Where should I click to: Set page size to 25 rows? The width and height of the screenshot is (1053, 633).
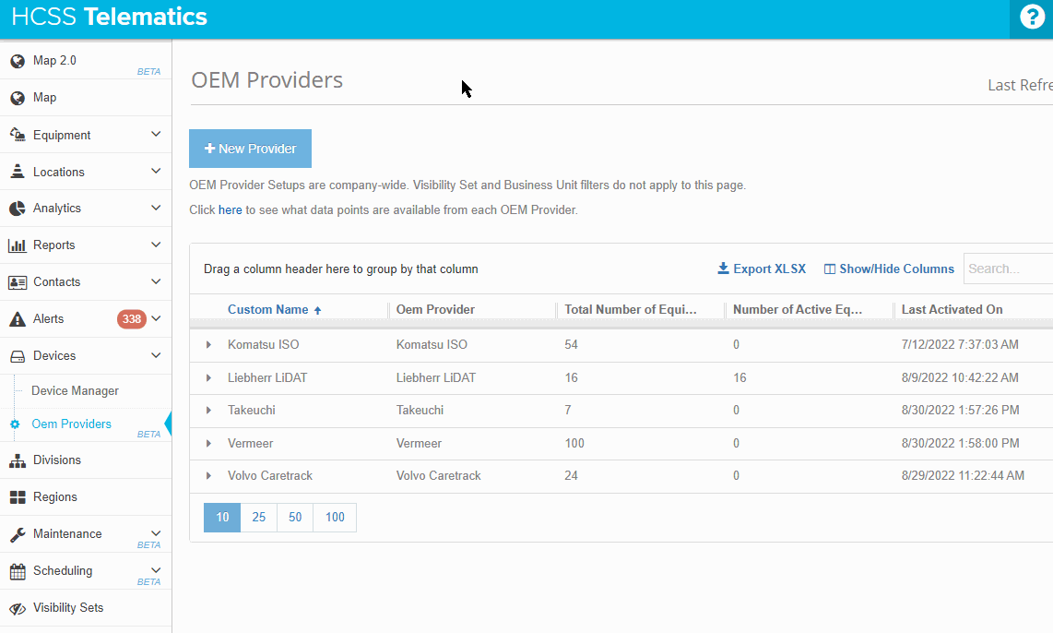point(259,518)
